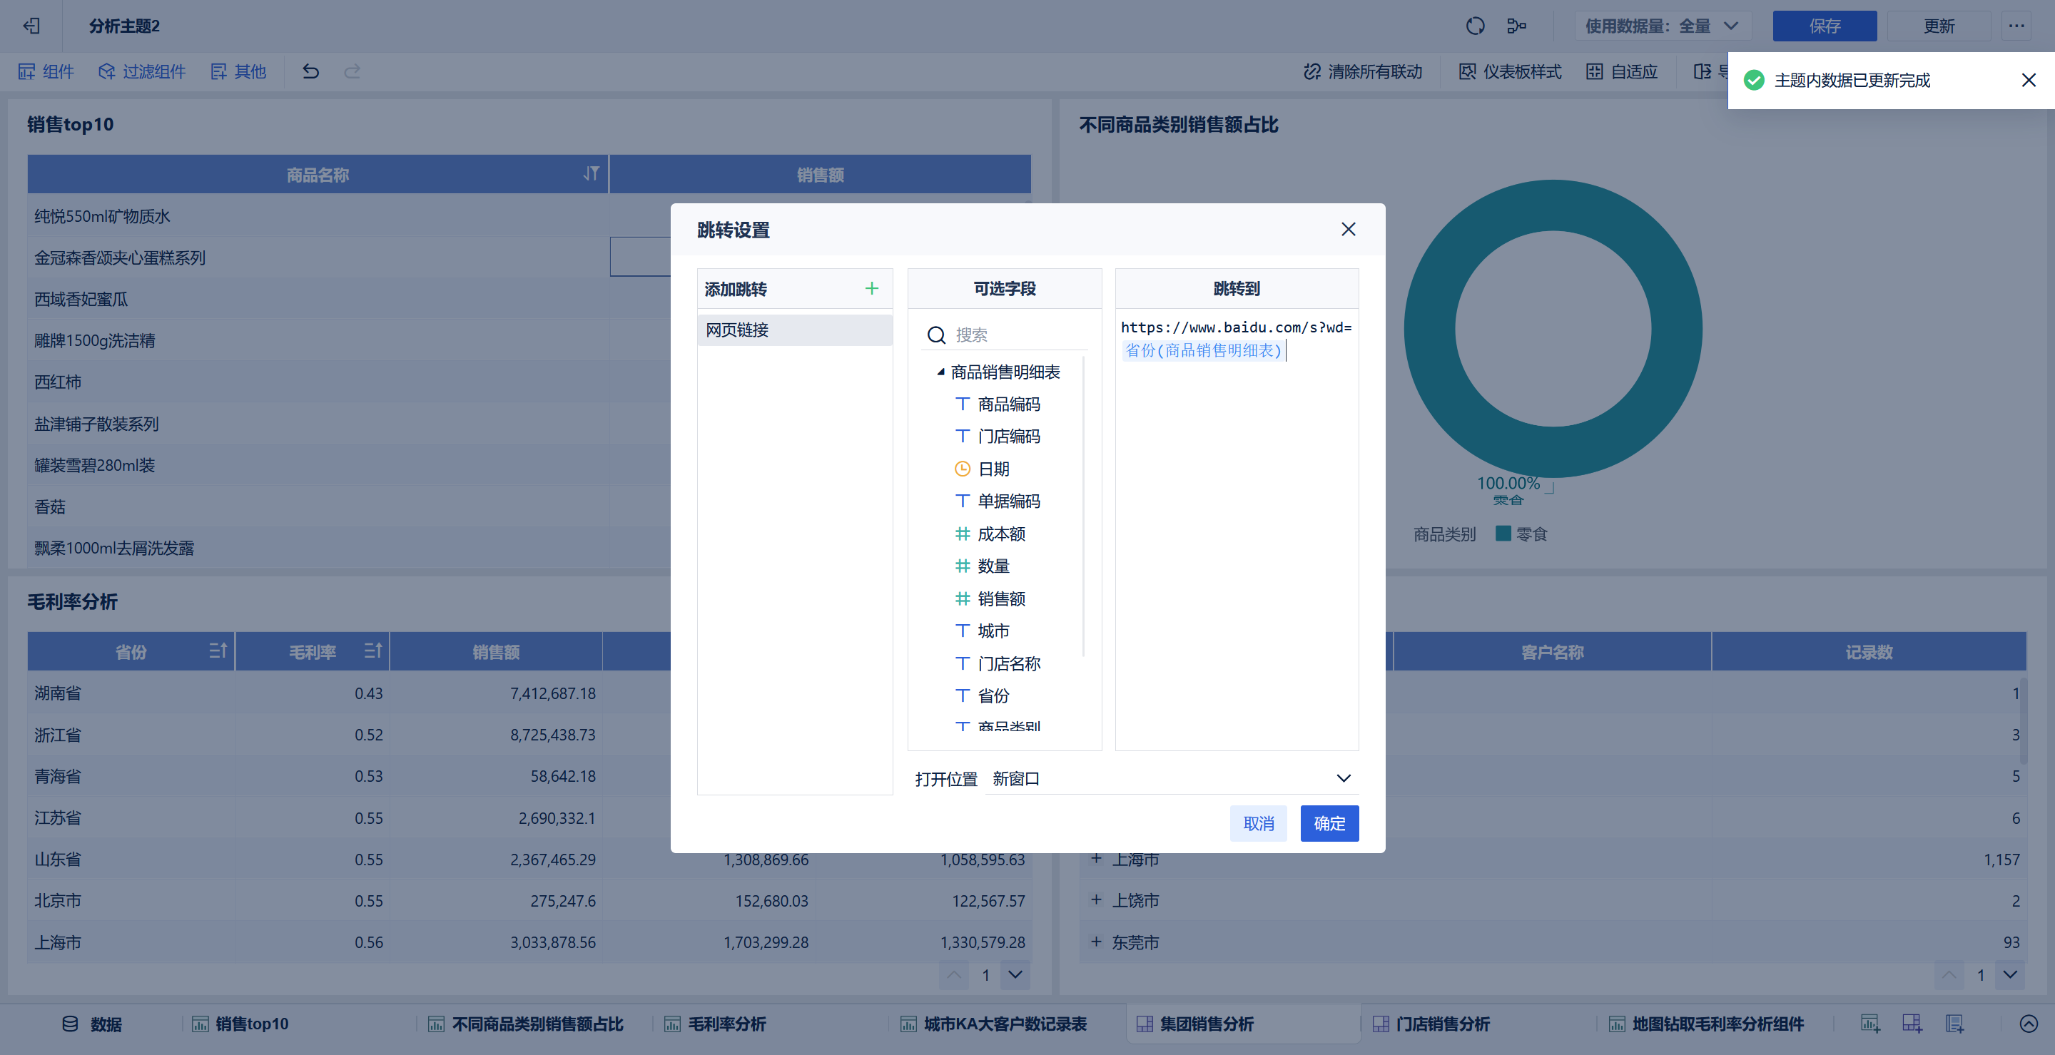The height and width of the screenshot is (1055, 2055).
Task: Dismiss the 主题内数据已更新完成 notification
Action: point(2028,80)
